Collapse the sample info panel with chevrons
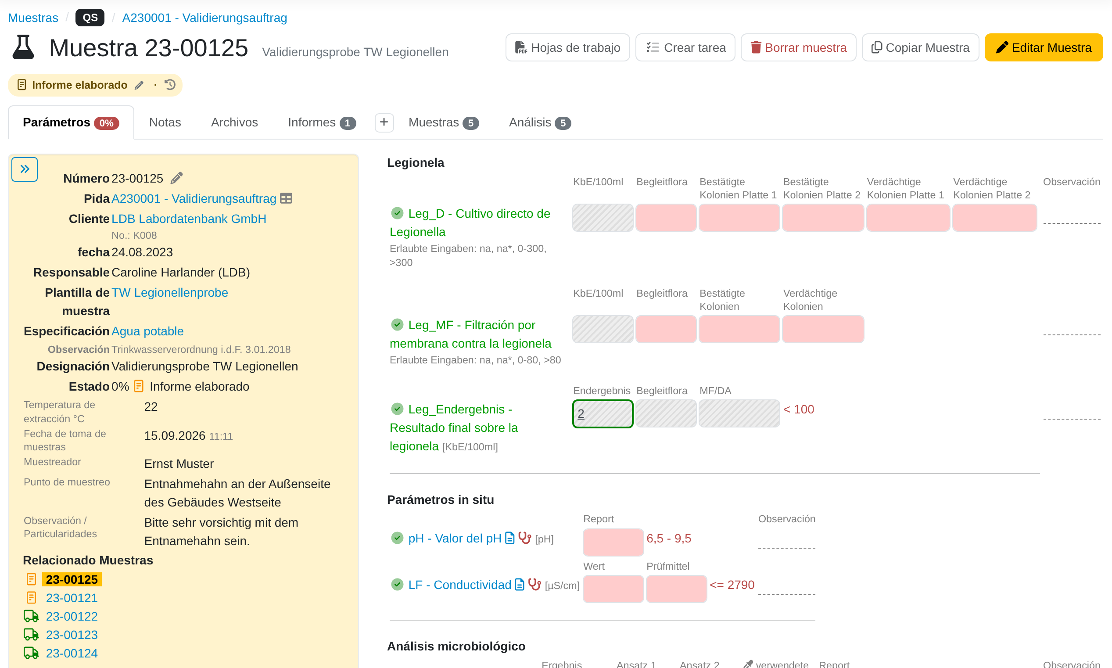Screen dimensions: 1112x668 click(25, 169)
